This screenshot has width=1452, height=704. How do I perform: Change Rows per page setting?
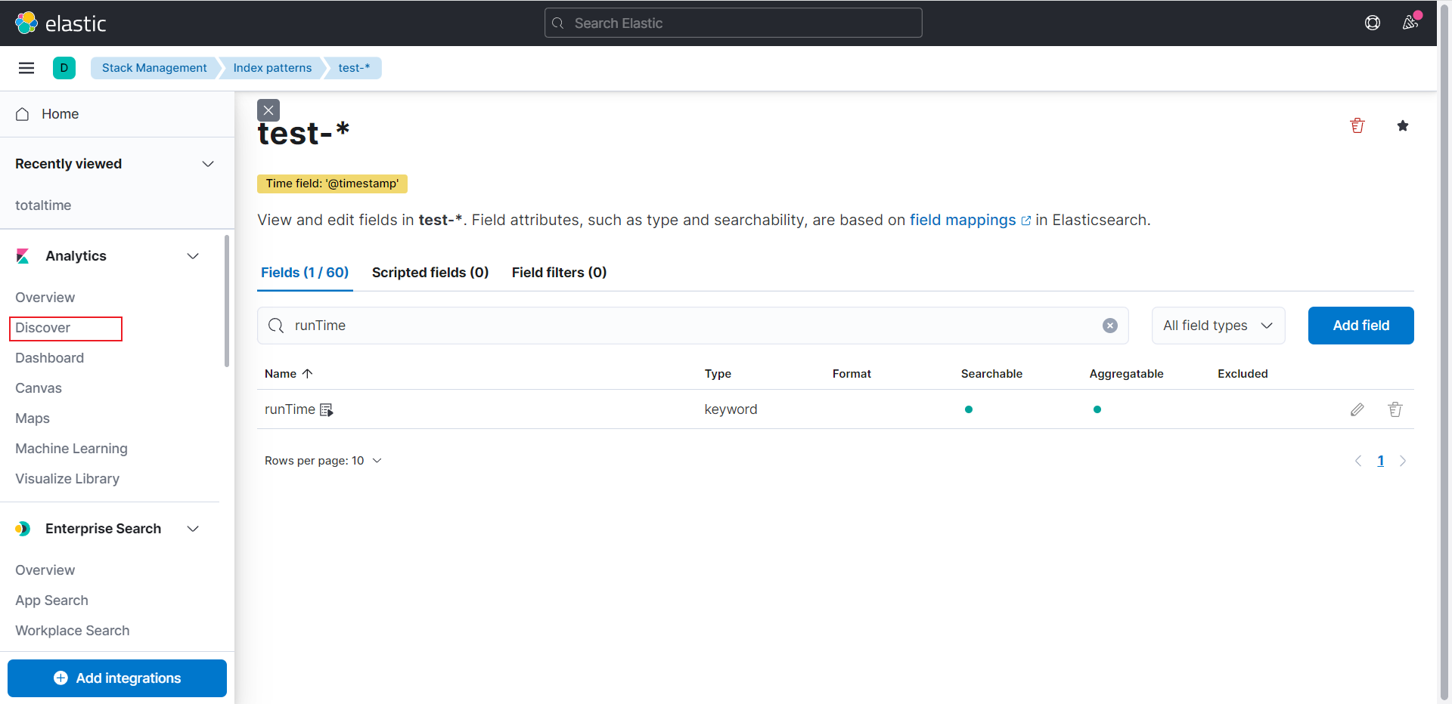(x=323, y=461)
